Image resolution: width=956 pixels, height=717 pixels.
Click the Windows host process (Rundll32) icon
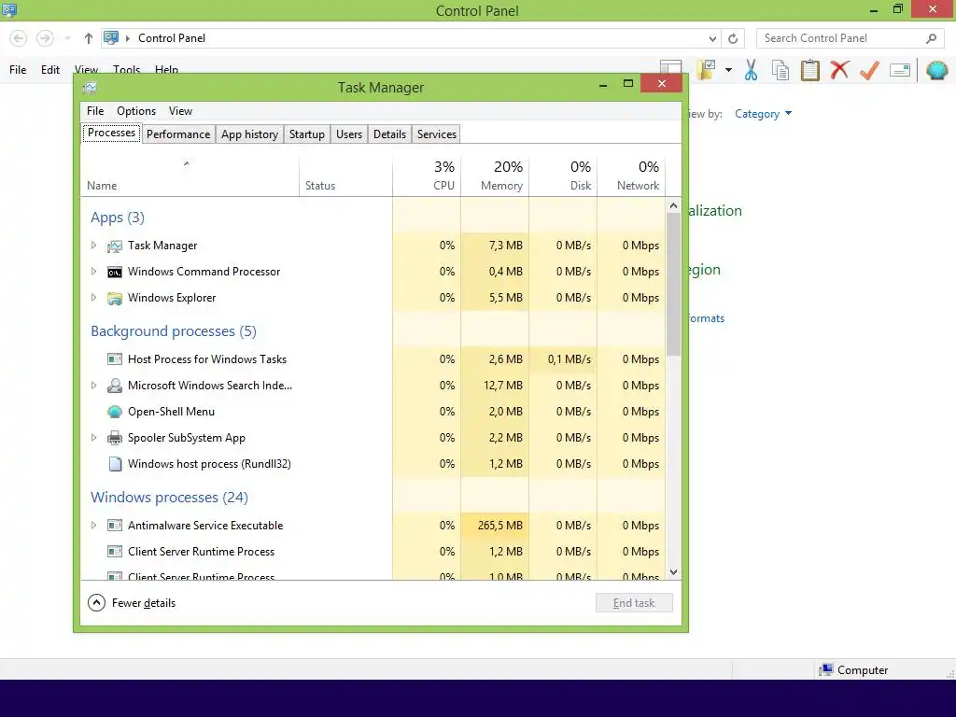[x=115, y=464]
